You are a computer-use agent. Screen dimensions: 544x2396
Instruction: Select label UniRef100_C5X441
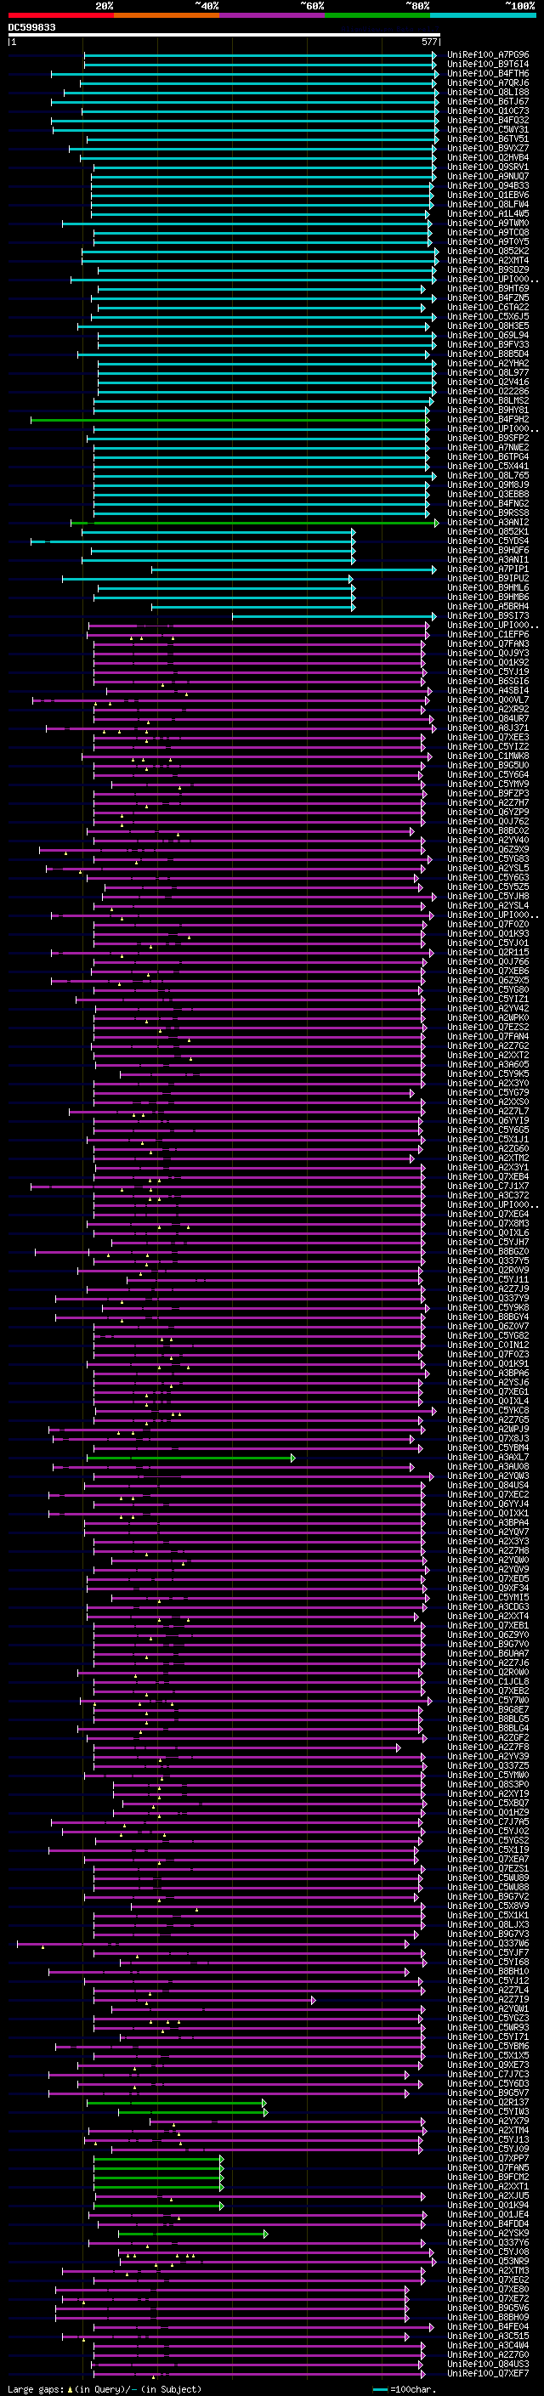pos(488,466)
